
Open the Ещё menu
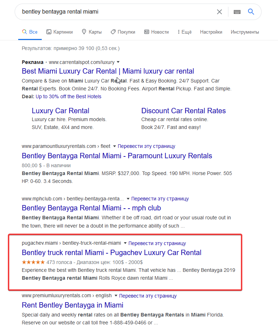(185, 32)
